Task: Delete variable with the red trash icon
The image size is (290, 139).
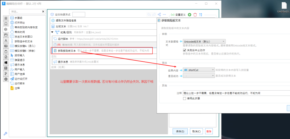Action: click(x=195, y=14)
